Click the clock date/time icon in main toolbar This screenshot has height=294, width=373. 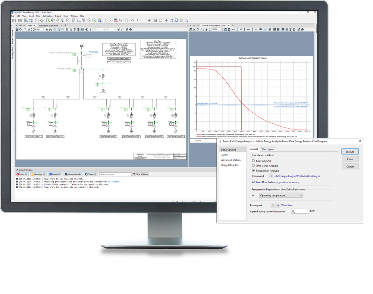pos(37,20)
